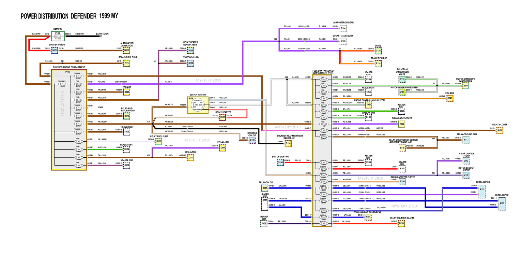Select the connector label 'C0549-16'
522x257 pixels.
[394, 122]
